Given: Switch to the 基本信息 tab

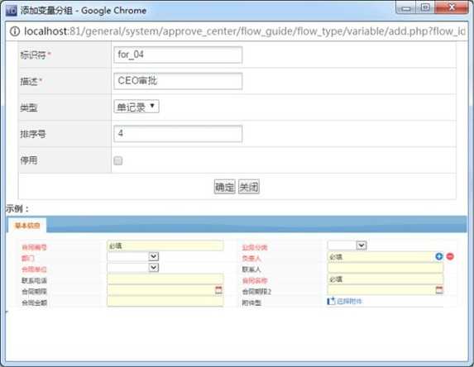Looking at the screenshot, I should coord(27,226).
